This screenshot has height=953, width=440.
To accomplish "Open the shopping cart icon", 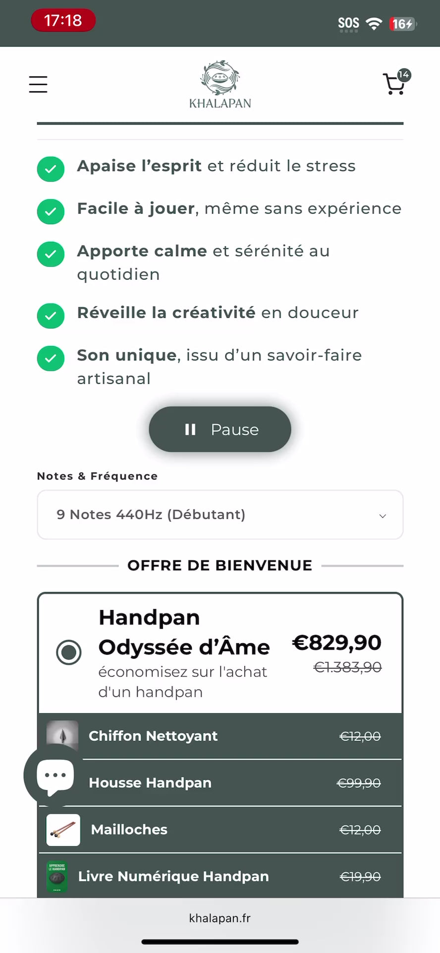I will point(396,83).
